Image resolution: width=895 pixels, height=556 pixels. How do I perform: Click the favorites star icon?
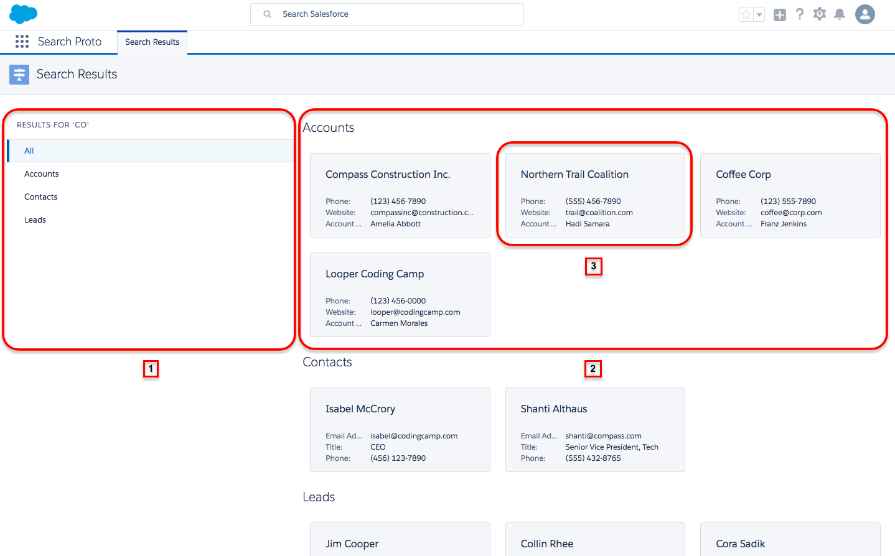[746, 14]
